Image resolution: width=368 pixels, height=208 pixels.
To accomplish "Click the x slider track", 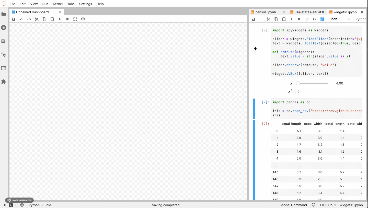I will (313, 83).
